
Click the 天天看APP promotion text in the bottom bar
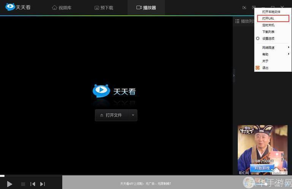point(145,184)
